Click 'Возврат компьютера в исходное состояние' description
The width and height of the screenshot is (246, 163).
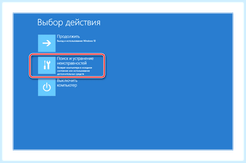click(x=75, y=71)
